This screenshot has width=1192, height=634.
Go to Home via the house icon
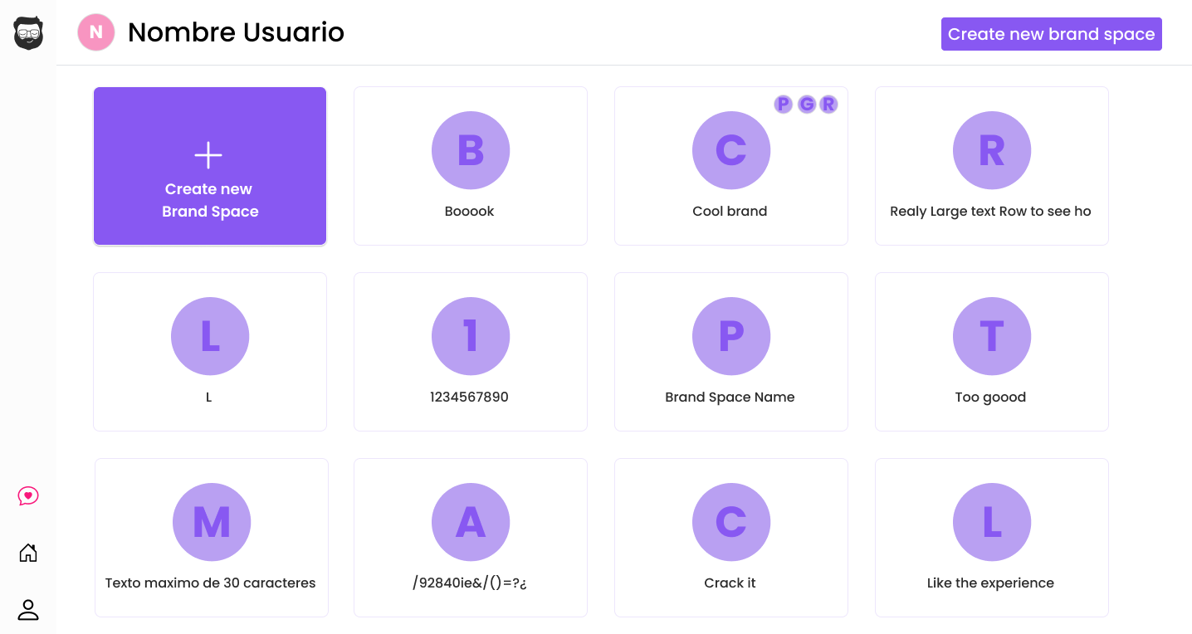pos(28,553)
